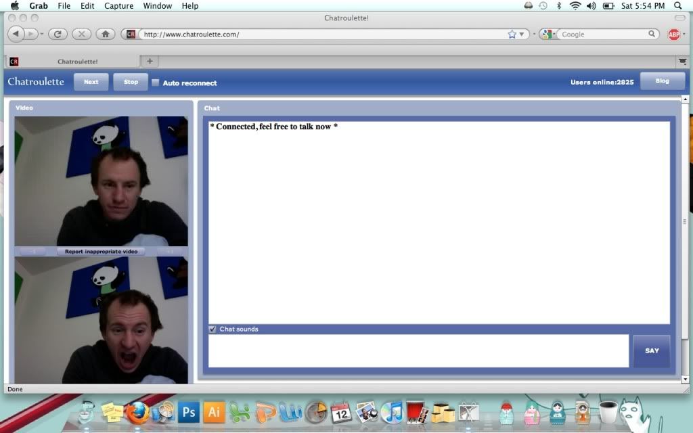
Task: Bookmark this page with the star icon
Action: pyautogui.click(x=512, y=34)
